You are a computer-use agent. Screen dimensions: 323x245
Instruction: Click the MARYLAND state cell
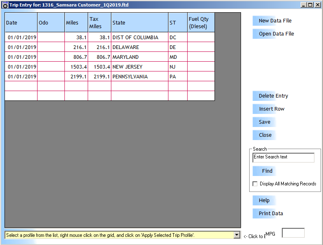(x=139, y=57)
